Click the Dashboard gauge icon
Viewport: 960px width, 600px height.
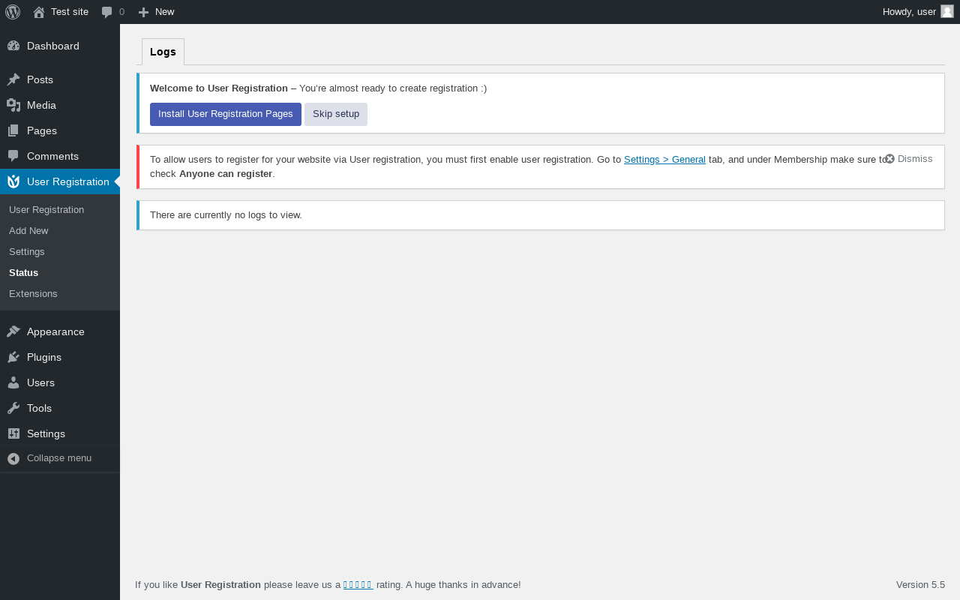(13, 46)
